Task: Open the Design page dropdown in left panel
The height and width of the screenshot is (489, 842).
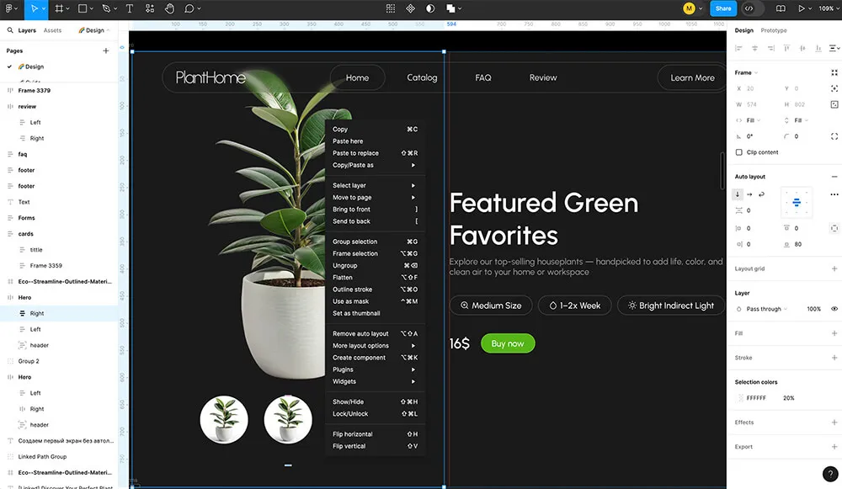Action: pos(94,30)
